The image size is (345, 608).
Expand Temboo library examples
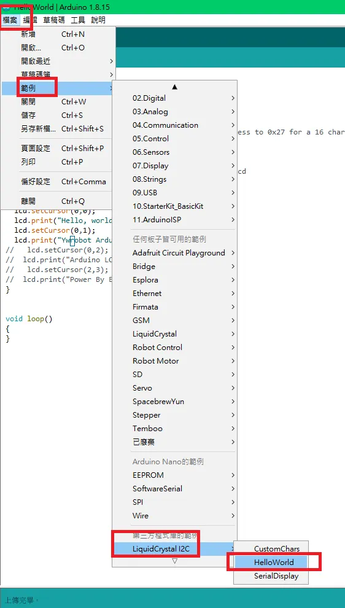tap(174, 429)
